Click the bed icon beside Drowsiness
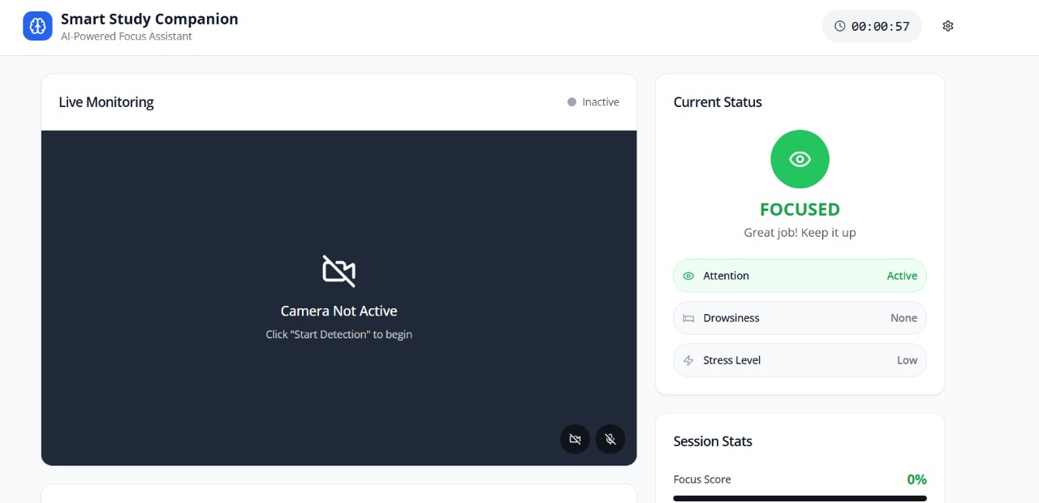This screenshot has width=1039, height=503. tap(688, 318)
